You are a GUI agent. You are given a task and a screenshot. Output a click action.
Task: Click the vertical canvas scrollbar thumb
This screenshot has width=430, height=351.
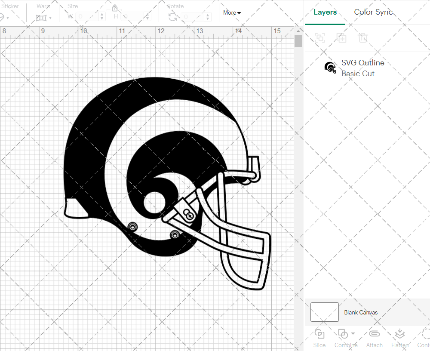click(298, 41)
